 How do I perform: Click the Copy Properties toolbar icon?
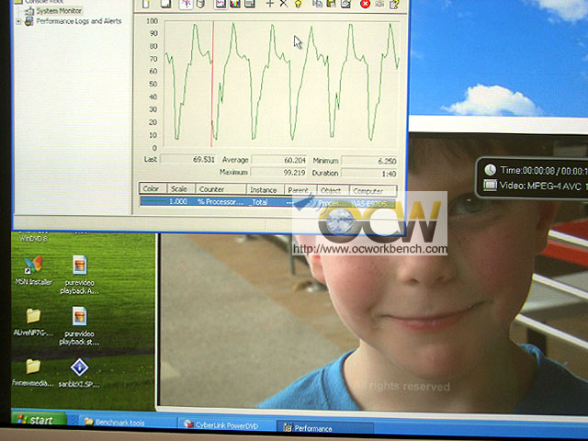pos(317,4)
